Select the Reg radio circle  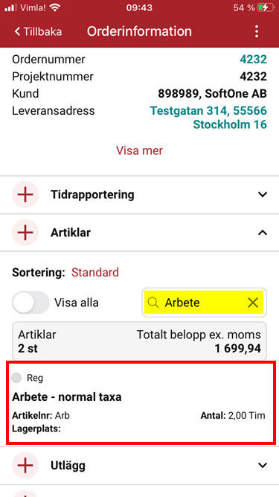(16, 378)
